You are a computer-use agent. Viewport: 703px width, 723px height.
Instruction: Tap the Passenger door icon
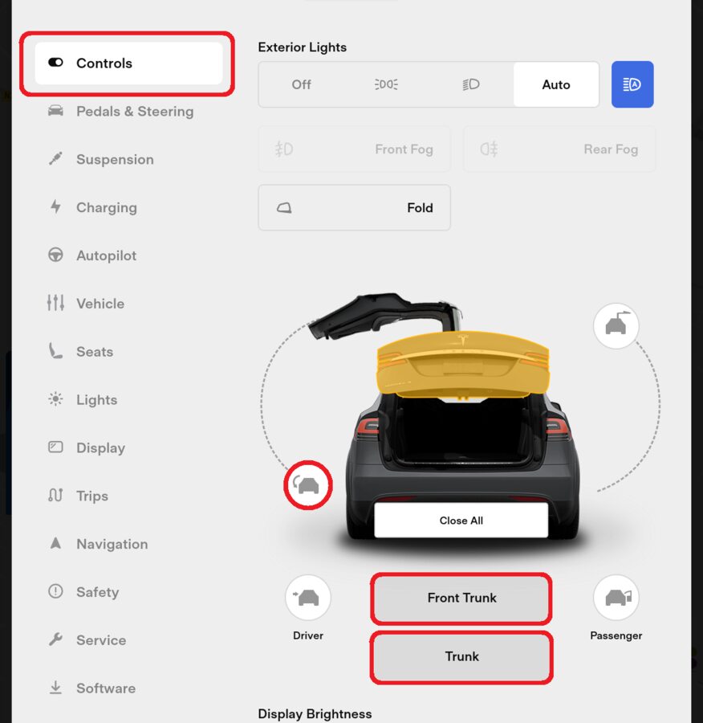616,598
